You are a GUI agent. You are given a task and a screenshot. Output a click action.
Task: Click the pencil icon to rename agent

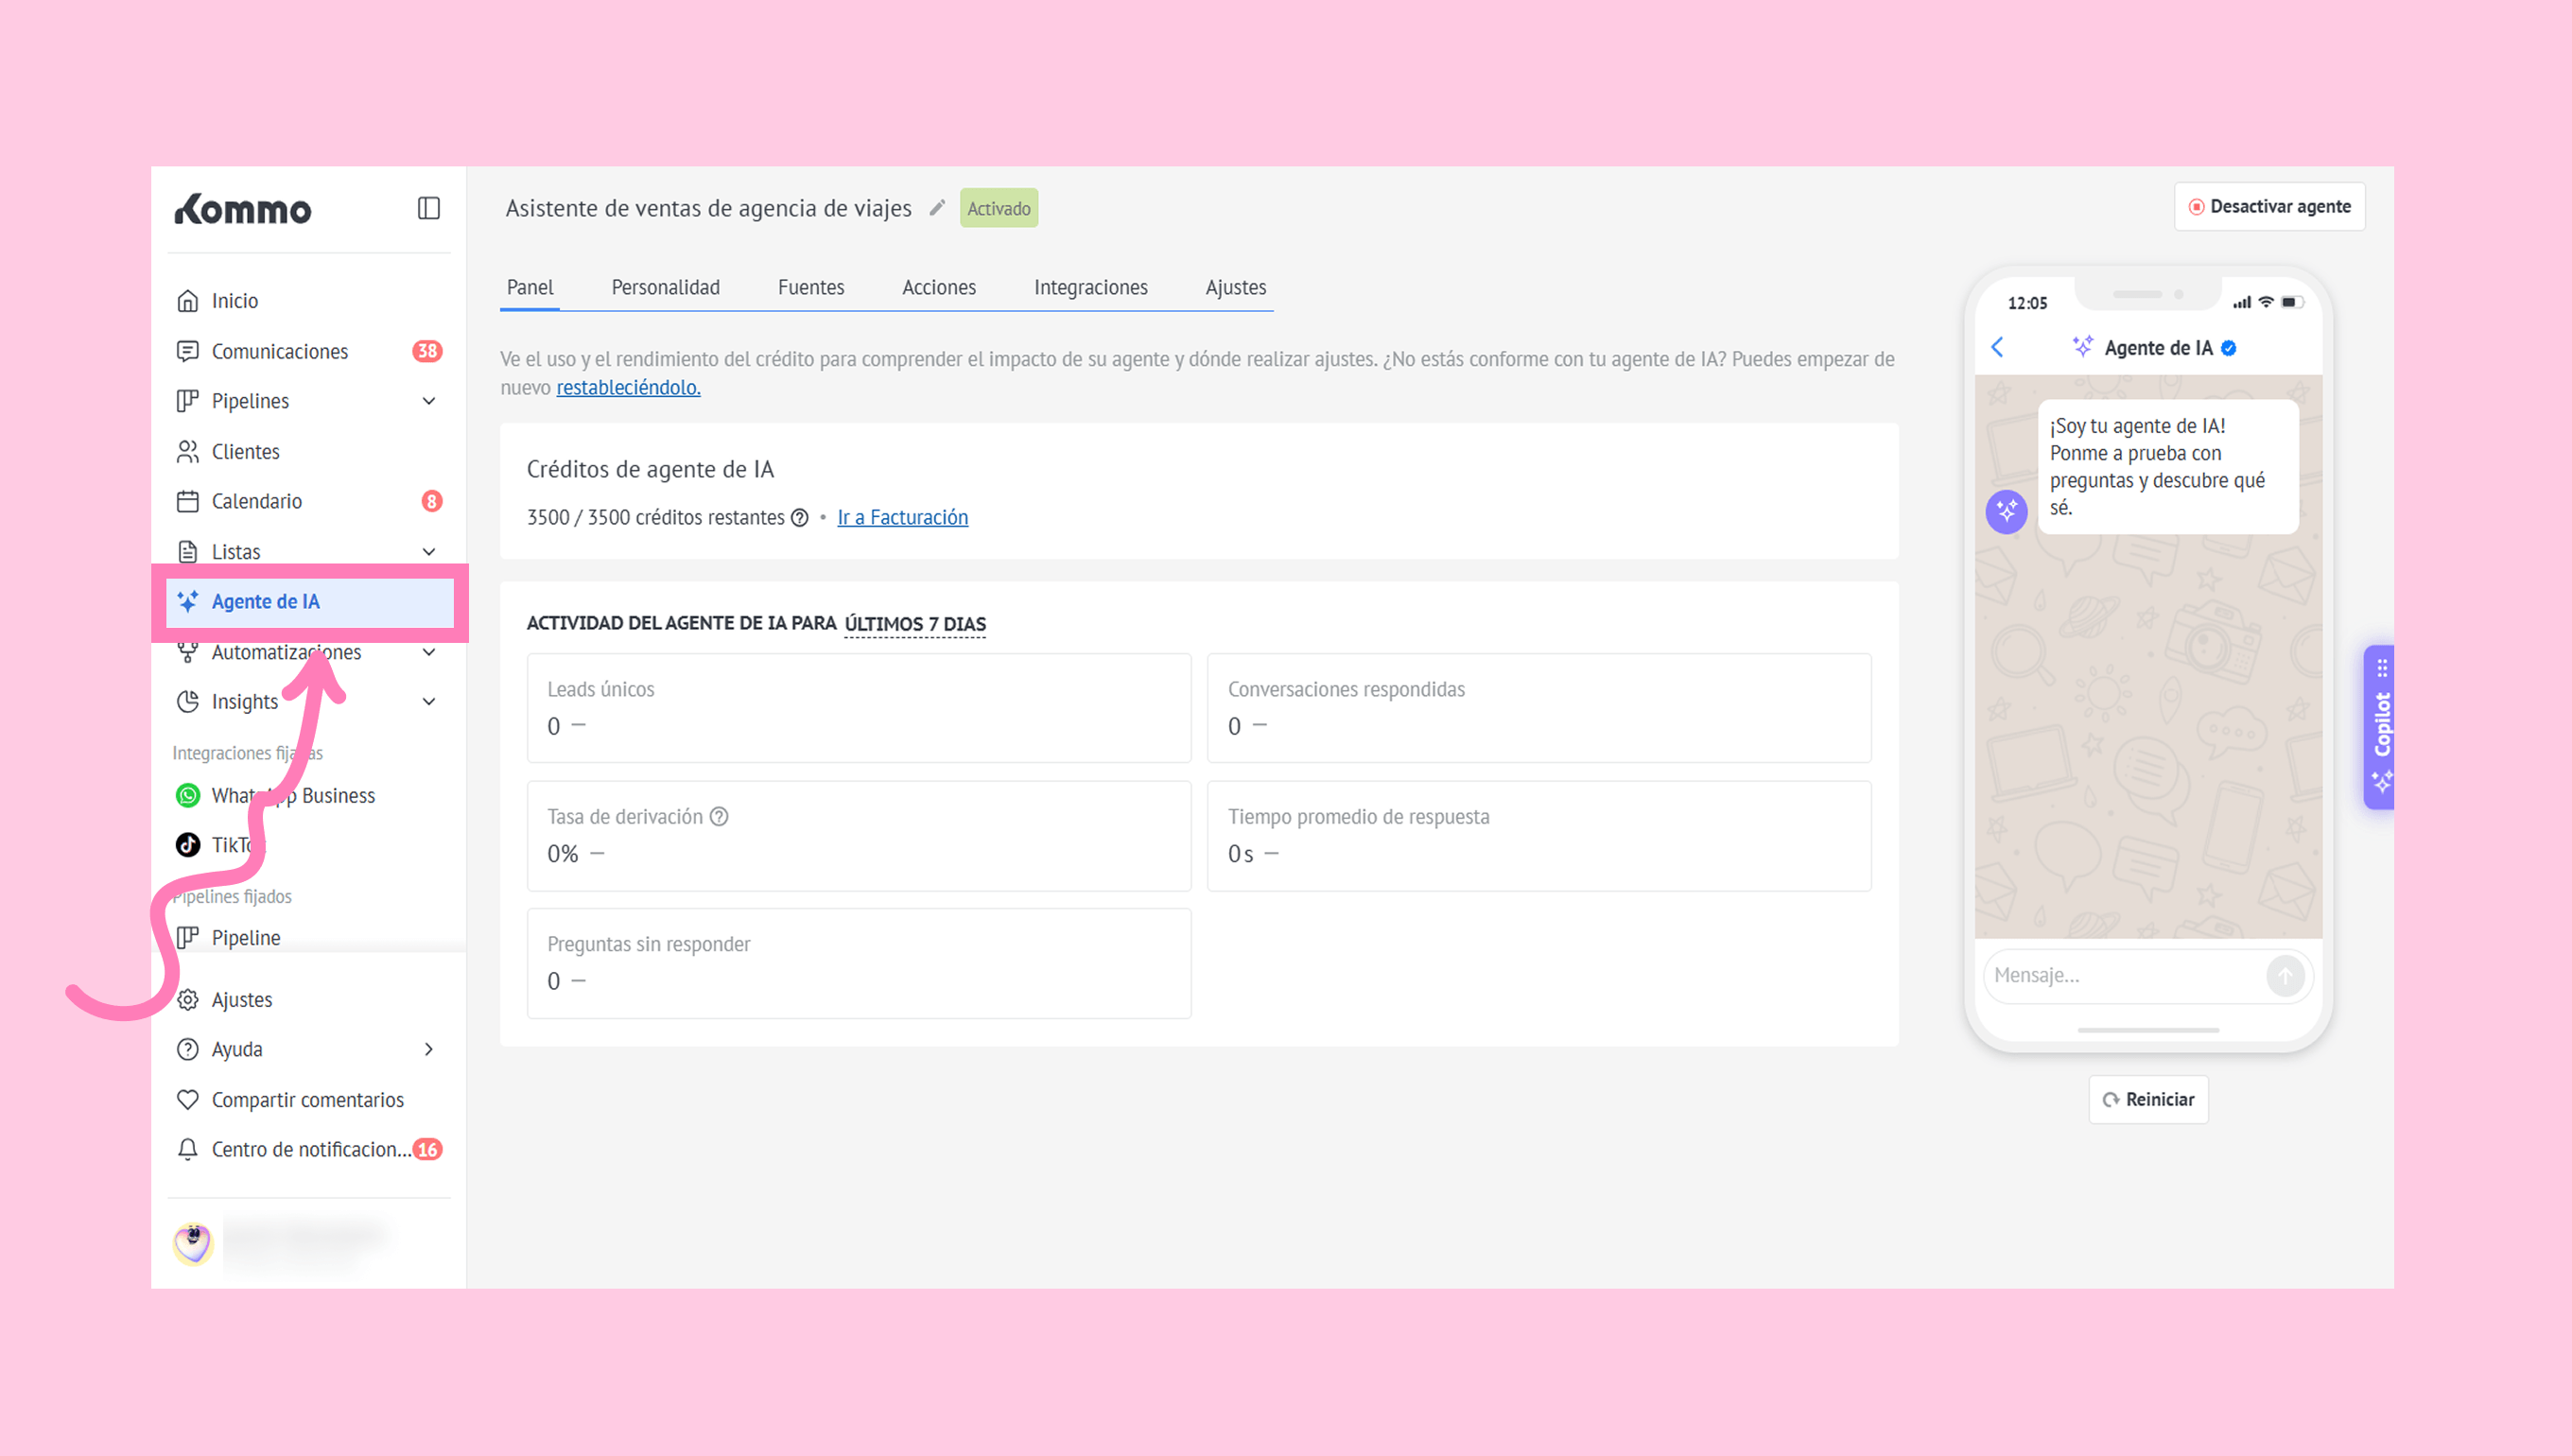tap(937, 208)
